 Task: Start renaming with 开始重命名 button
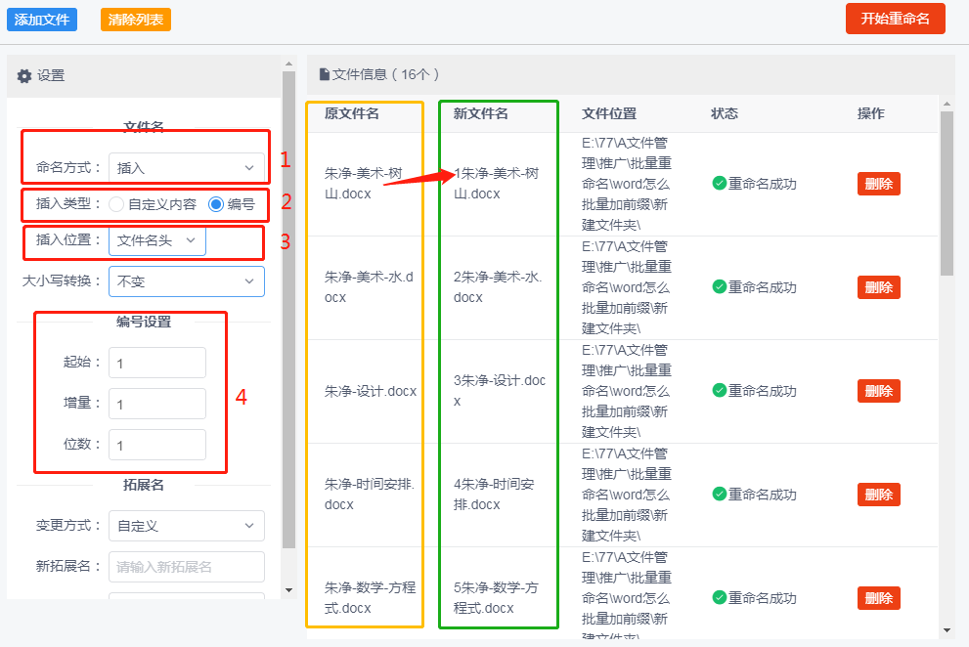coord(895,19)
